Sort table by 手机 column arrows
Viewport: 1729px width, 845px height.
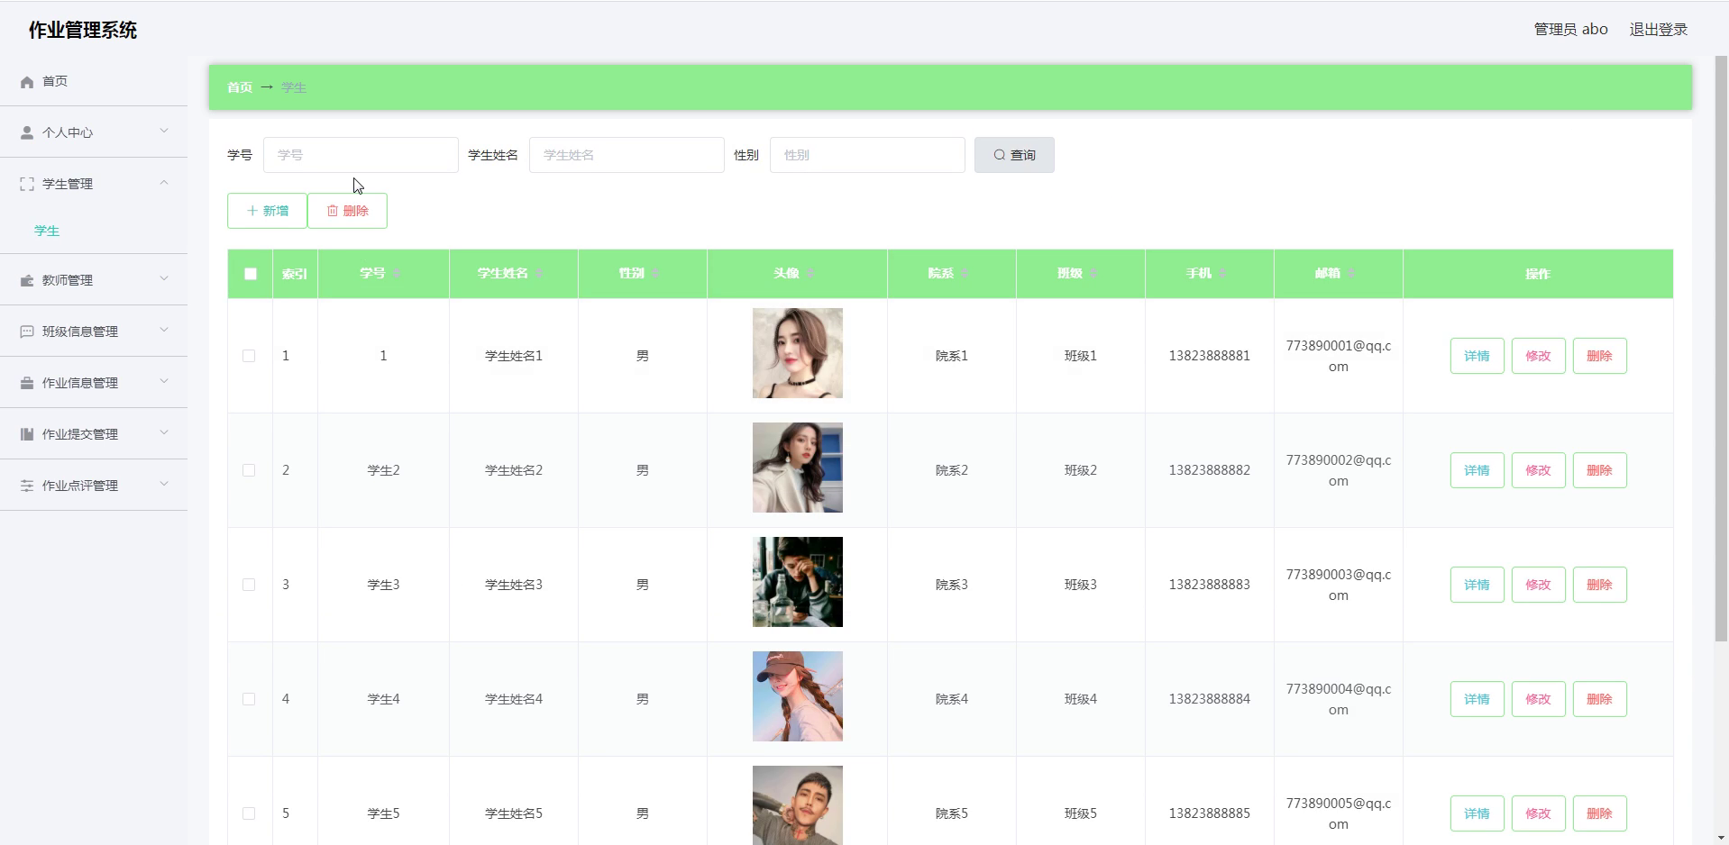pos(1222,273)
